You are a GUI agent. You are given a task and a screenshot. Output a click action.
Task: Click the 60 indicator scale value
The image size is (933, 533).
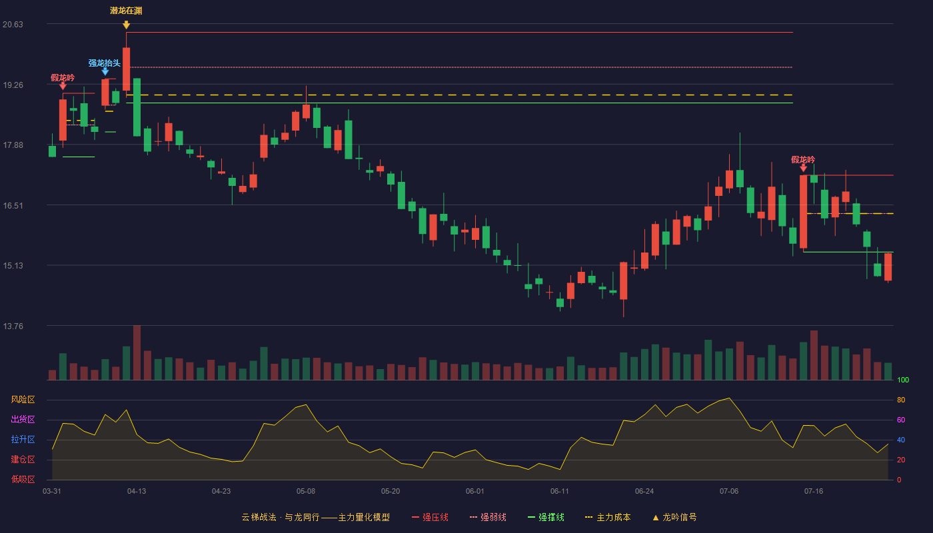point(901,420)
